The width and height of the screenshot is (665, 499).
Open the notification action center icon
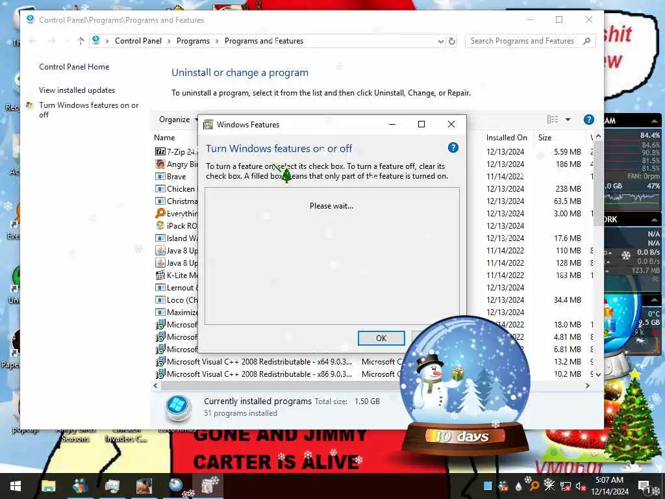click(644, 486)
